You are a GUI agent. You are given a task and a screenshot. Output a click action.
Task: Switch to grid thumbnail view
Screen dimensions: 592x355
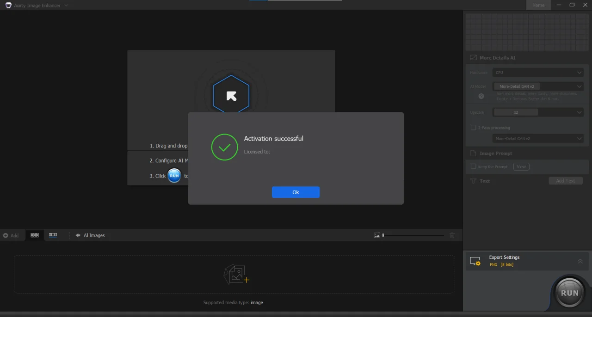[x=35, y=235]
